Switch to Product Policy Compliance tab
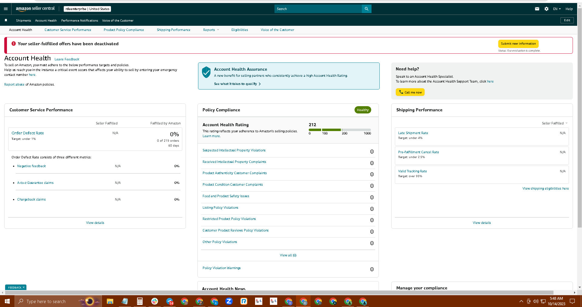 point(124,30)
